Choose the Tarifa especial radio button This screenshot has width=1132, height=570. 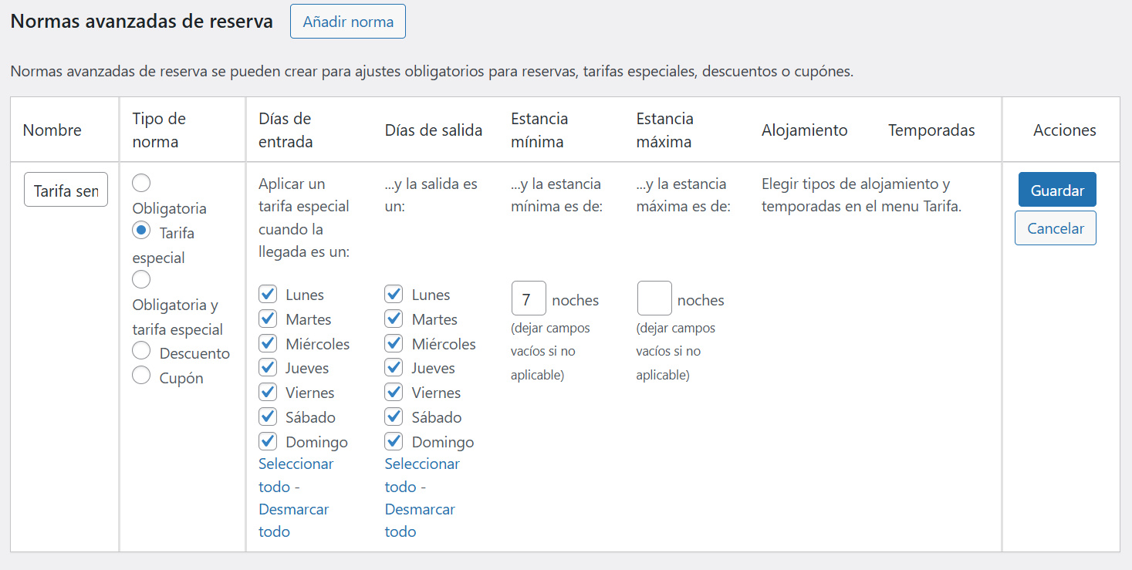(141, 230)
